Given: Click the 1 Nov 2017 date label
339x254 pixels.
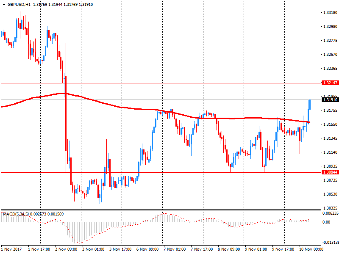Looking at the screenshot, I should [11, 249].
